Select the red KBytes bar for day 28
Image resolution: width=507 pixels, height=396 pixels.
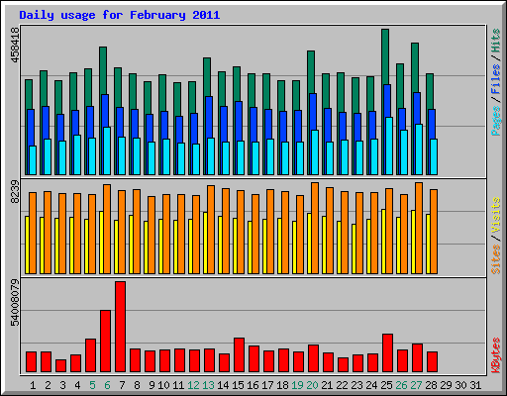click(x=432, y=362)
